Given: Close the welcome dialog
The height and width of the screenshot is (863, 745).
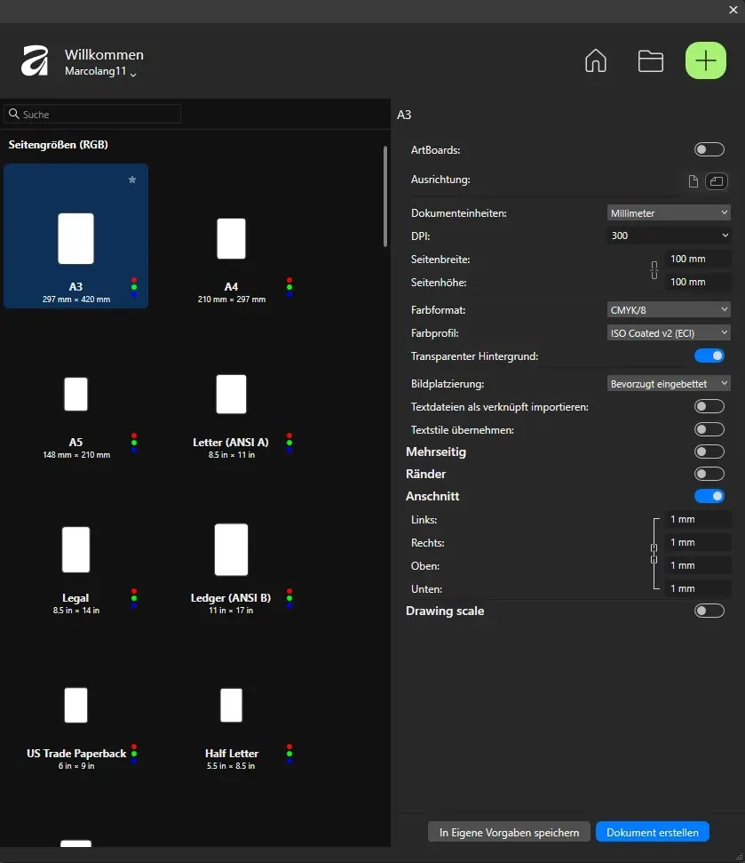Looking at the screenshot, I should [x=733, y=10].
